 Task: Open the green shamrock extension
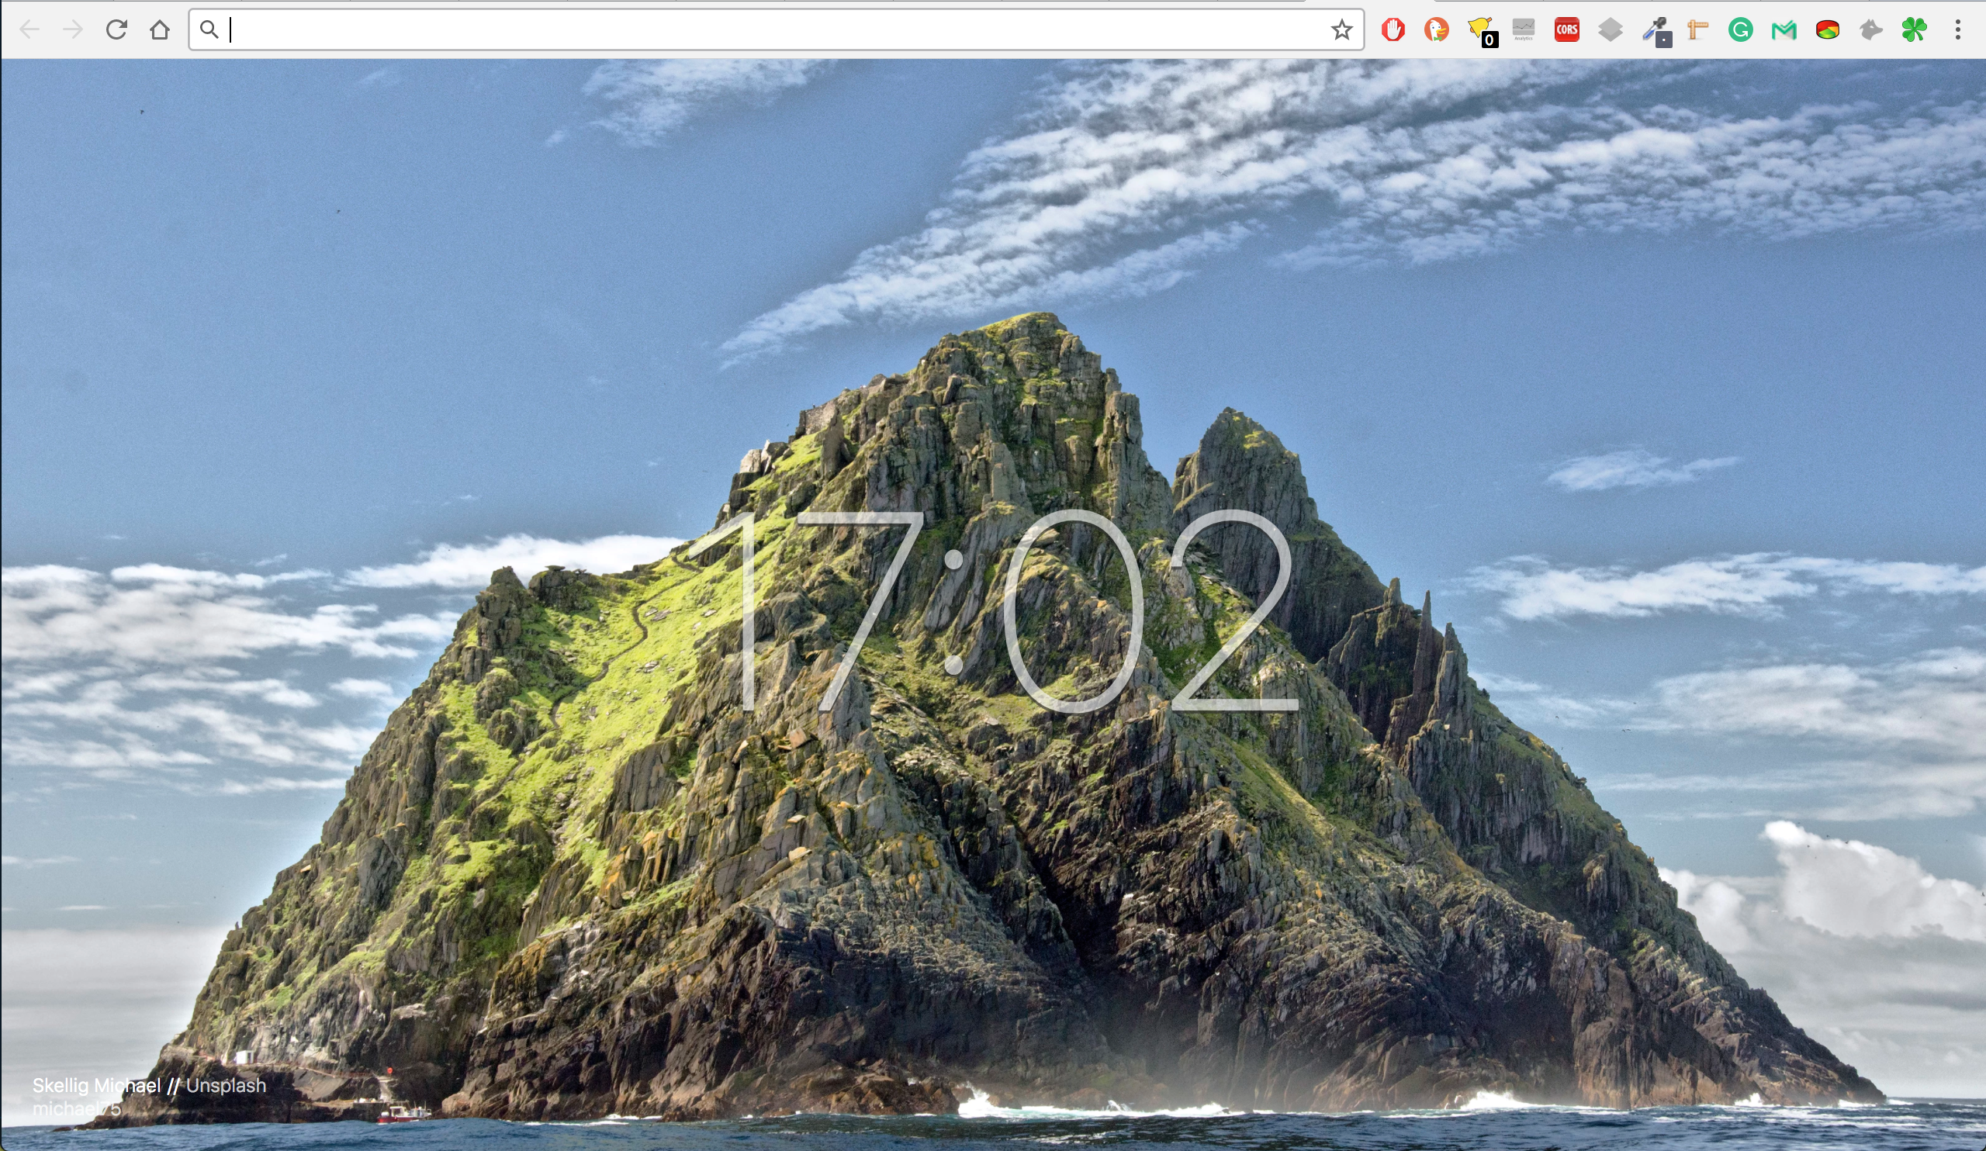point(1915,29)
